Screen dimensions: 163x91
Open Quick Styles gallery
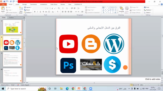(127, 10)
